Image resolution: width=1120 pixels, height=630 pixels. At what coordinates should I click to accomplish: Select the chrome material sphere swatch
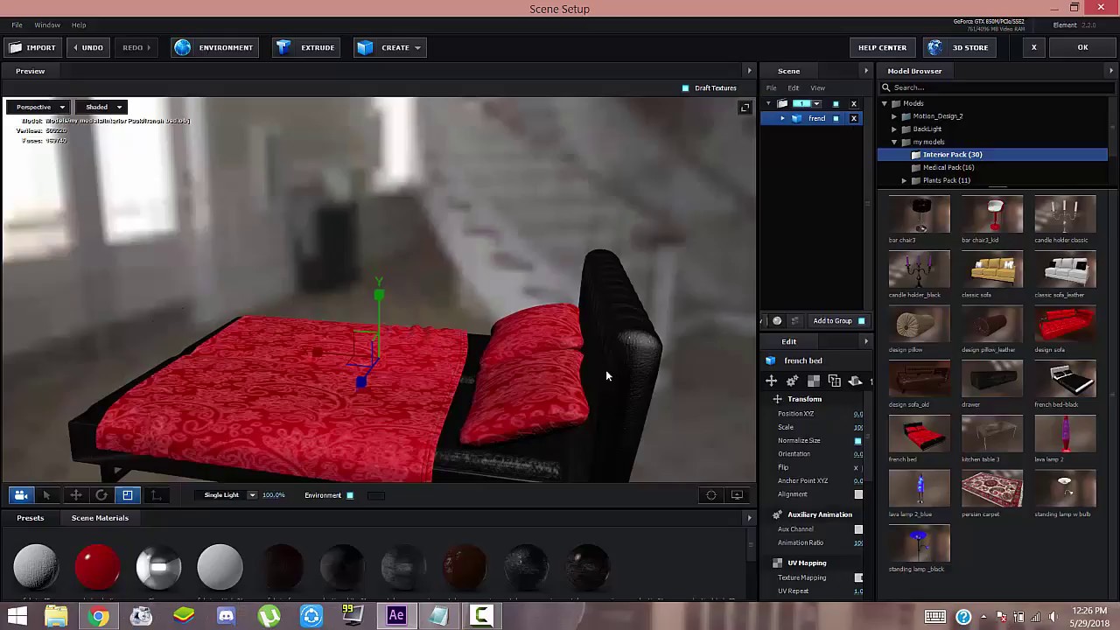158,566
